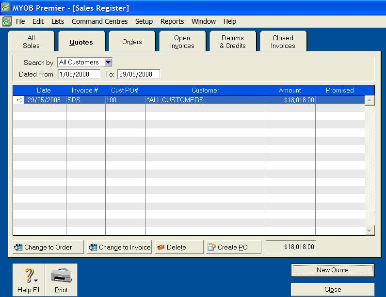Click the MYOB document icon beside File menu

(7, 21)
